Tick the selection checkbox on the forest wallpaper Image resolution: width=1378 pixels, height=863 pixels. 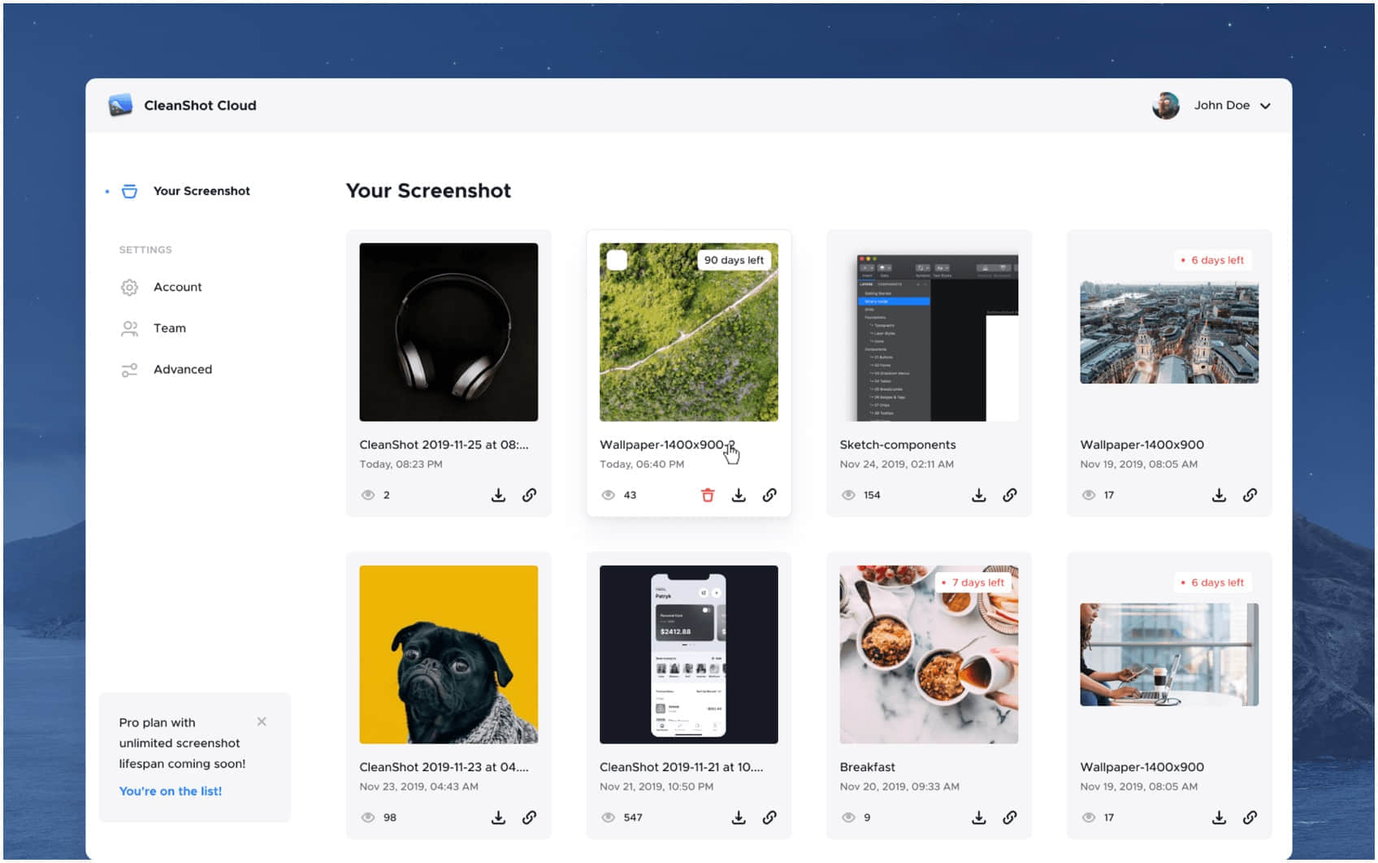pyautogui.click(x=617, y=260)
